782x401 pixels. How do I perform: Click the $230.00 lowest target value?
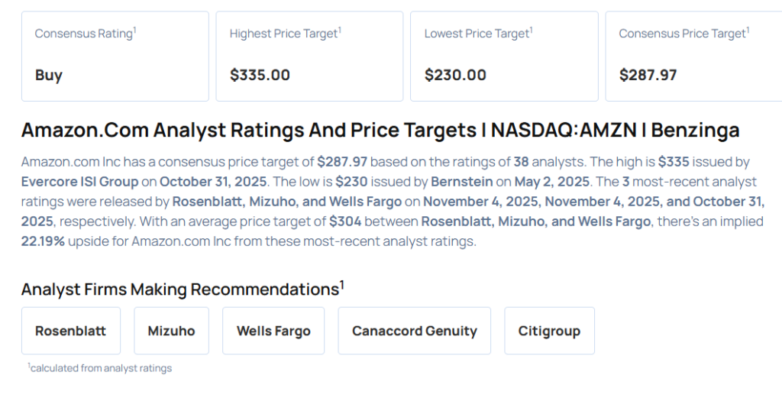pyautogui.click(x=455, y=75)
